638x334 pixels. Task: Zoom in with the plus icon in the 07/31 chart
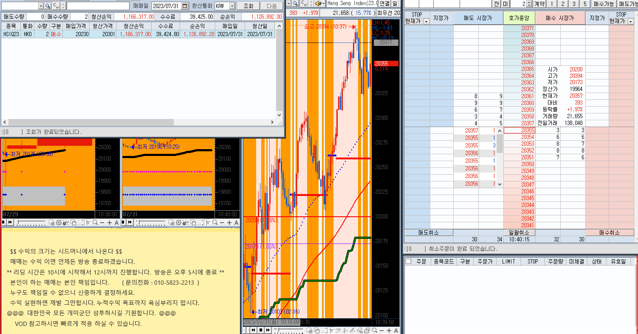tap(229, 222)
